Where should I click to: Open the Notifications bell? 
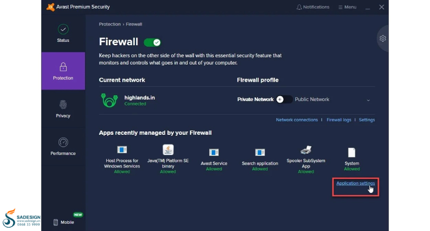(313, 7)
